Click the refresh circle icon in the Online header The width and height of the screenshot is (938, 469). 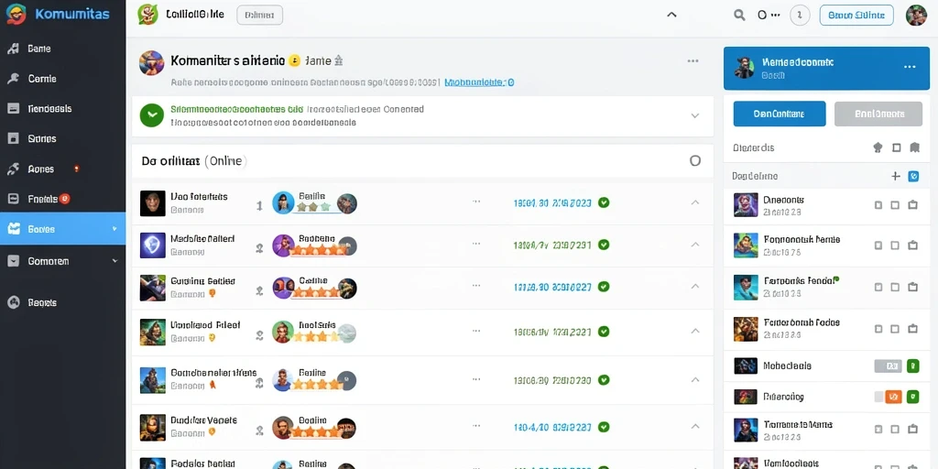point(694,160)
